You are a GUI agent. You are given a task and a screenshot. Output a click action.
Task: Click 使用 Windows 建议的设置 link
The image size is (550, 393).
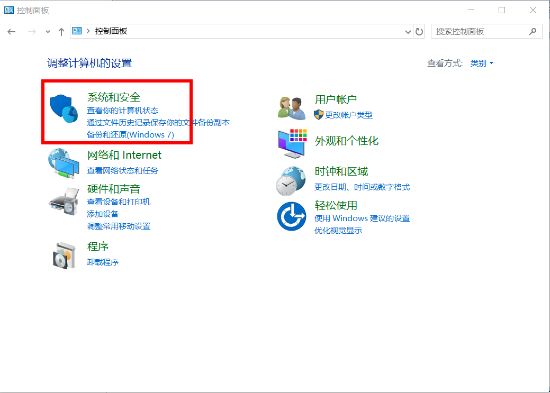(362, 218)
